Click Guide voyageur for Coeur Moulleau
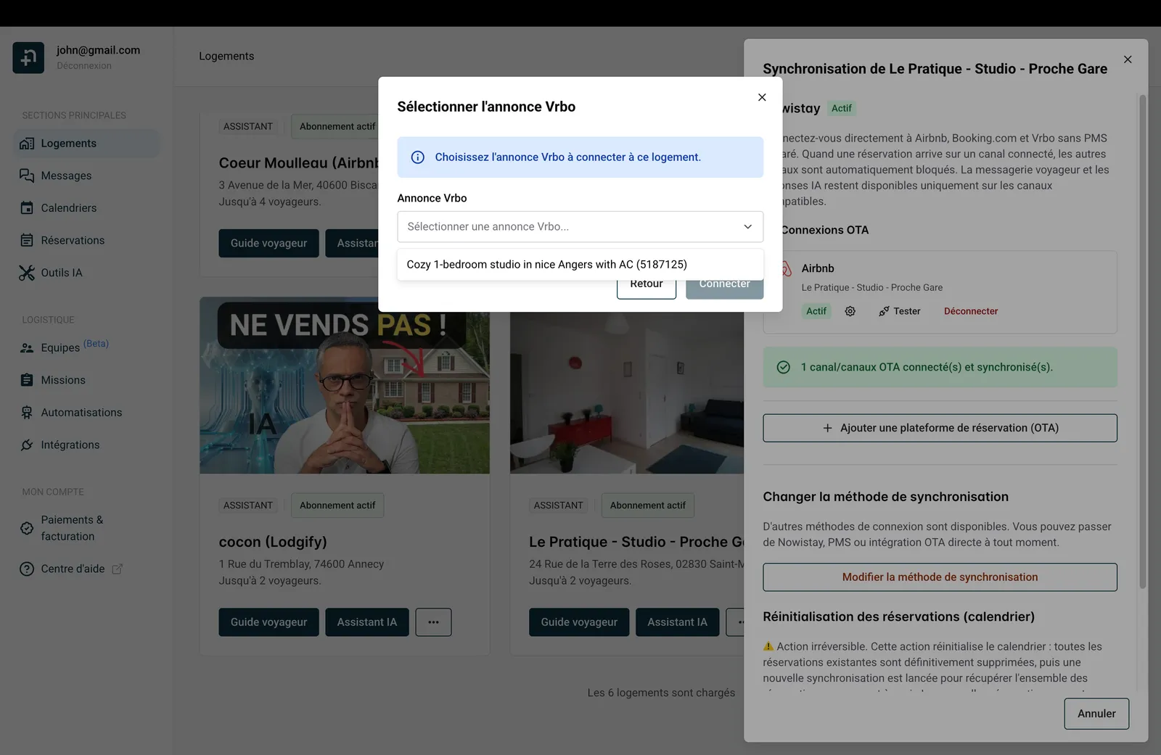 tap(268, 243)
